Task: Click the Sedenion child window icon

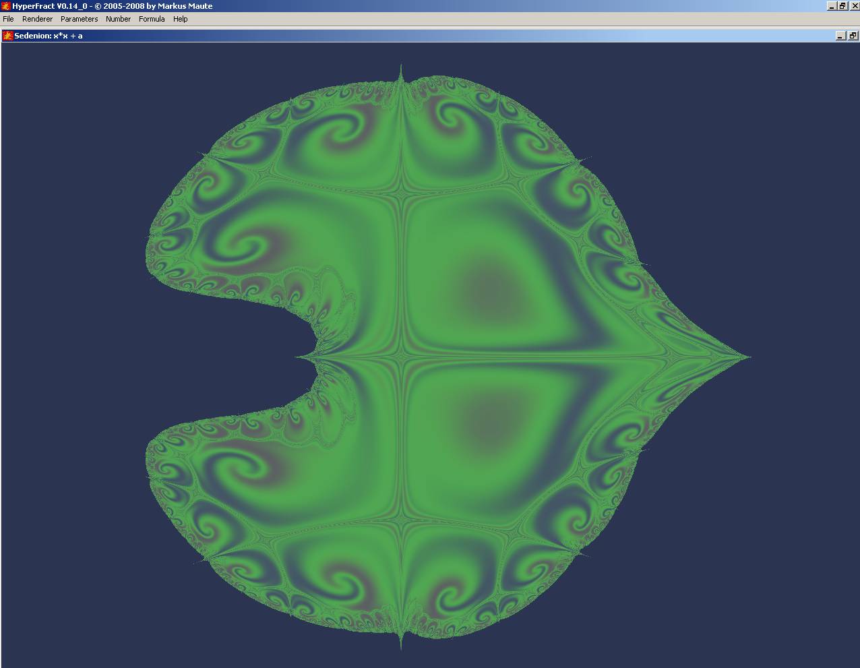Action: pos(8,36)
